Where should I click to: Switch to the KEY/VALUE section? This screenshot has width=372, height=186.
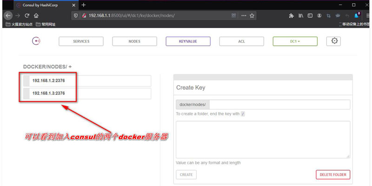click(x=188, y=41)
